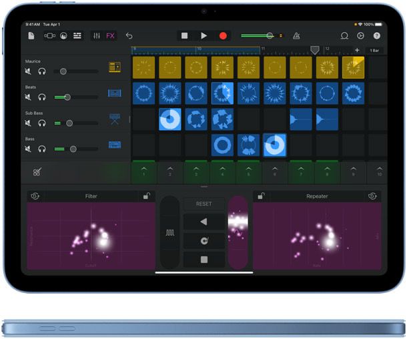Viewport: 411px width, 339px height.
Task: Open the My Songs document icon
Action: point(31,35)
